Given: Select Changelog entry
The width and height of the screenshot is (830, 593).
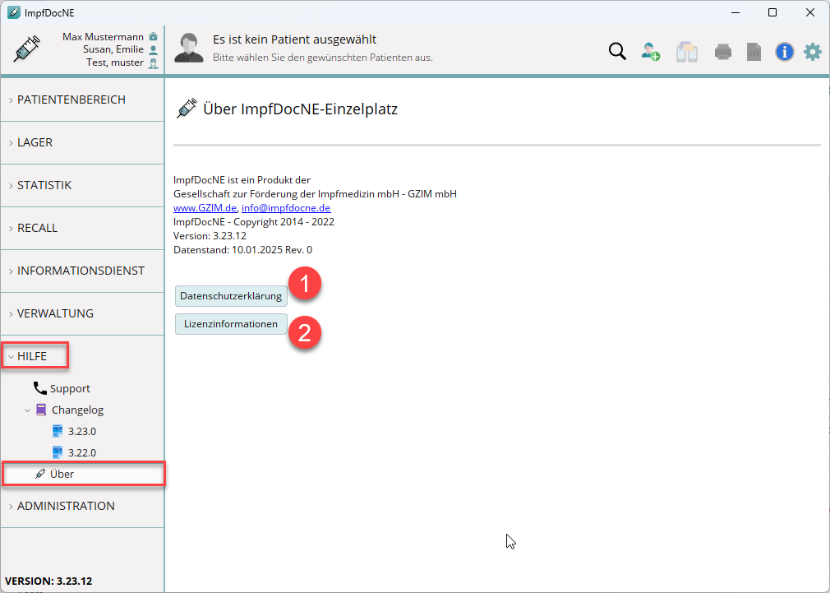Looking at the screenshot, I should 77,410.
